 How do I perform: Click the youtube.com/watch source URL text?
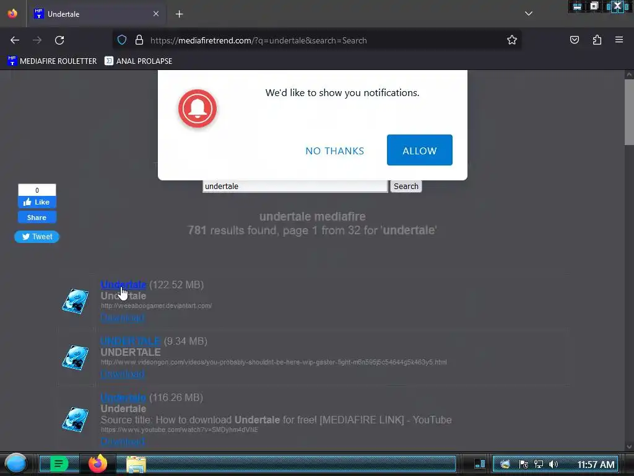[x=179, y=430]
